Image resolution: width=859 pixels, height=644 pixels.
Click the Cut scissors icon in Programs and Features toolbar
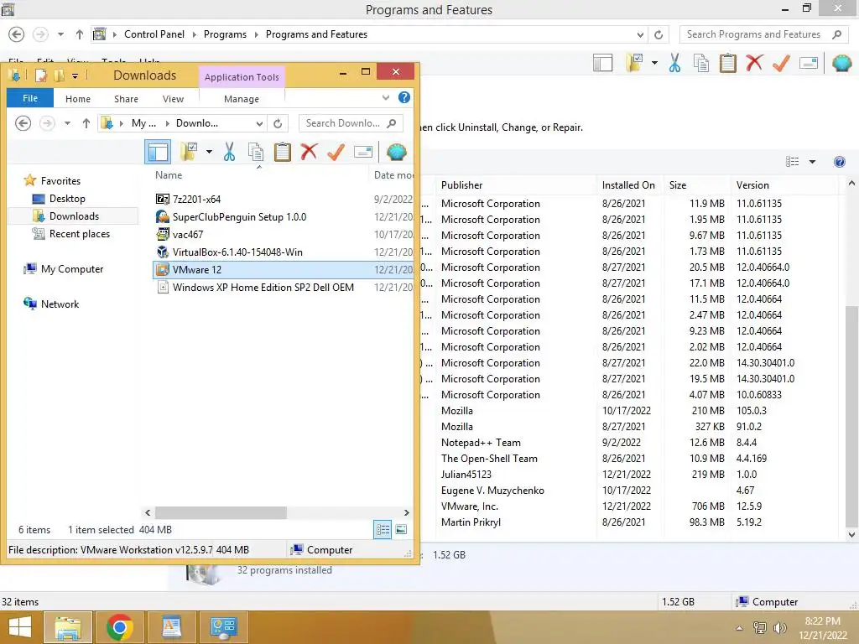(x=674, y=63)
